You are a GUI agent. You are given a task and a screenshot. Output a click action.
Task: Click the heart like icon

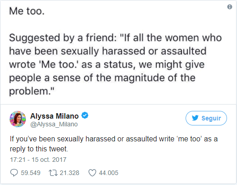click(x=92, y=173)
